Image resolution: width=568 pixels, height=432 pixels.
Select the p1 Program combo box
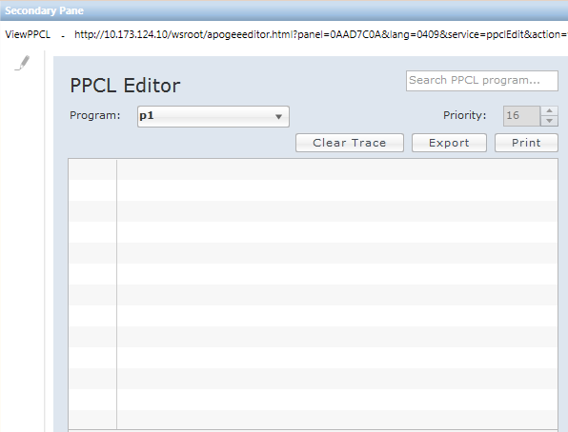[213, 116]
